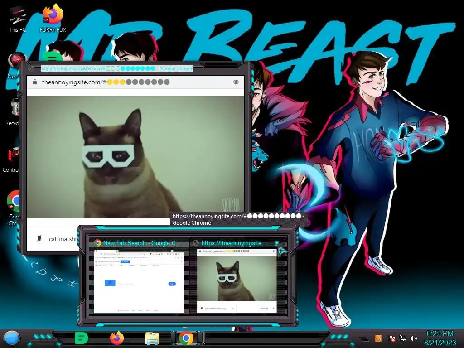The image size is (464, 348).
Task: Click the https://theannoyingsite... preview title
Action: click(x=235, y=243)
